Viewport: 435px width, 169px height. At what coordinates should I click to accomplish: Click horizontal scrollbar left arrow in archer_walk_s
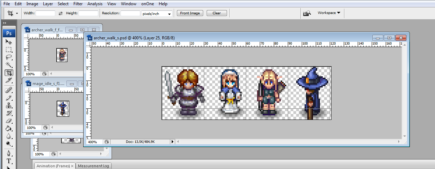click(x=178, y=142)
